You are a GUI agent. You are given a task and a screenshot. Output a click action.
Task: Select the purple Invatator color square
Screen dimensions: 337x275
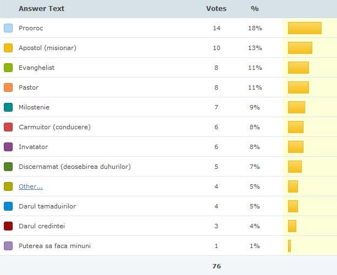8,147
